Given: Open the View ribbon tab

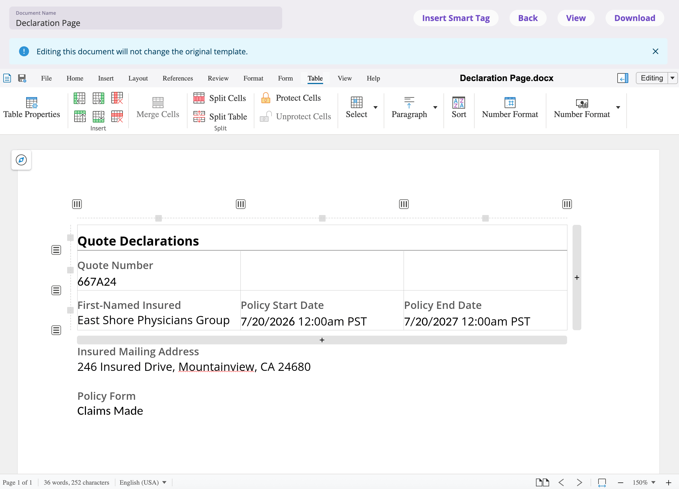Looking at the screenshot, I should [345, 78].
